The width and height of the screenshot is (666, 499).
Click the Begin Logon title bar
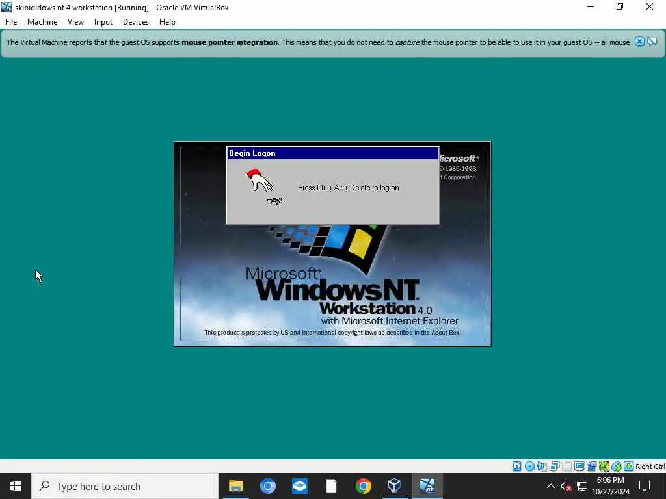point(332,153)
